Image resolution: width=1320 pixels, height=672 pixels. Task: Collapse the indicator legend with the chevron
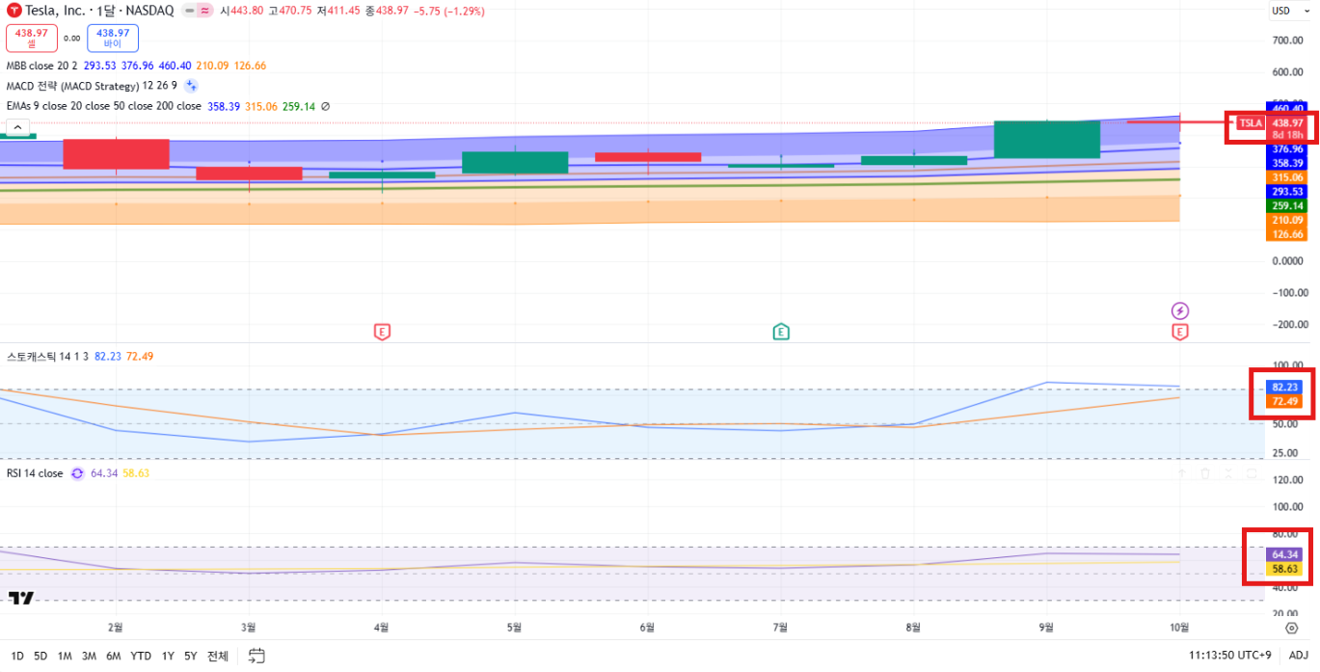pos(18,126)
